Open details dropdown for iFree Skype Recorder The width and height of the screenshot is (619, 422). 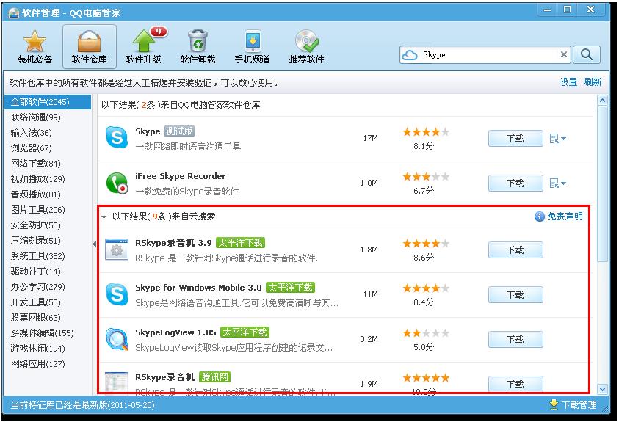(558, 183)
